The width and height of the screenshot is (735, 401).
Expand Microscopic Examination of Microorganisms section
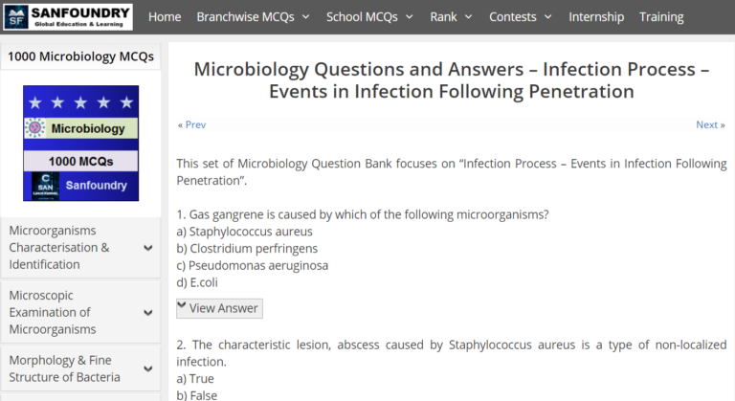[148, 312]
